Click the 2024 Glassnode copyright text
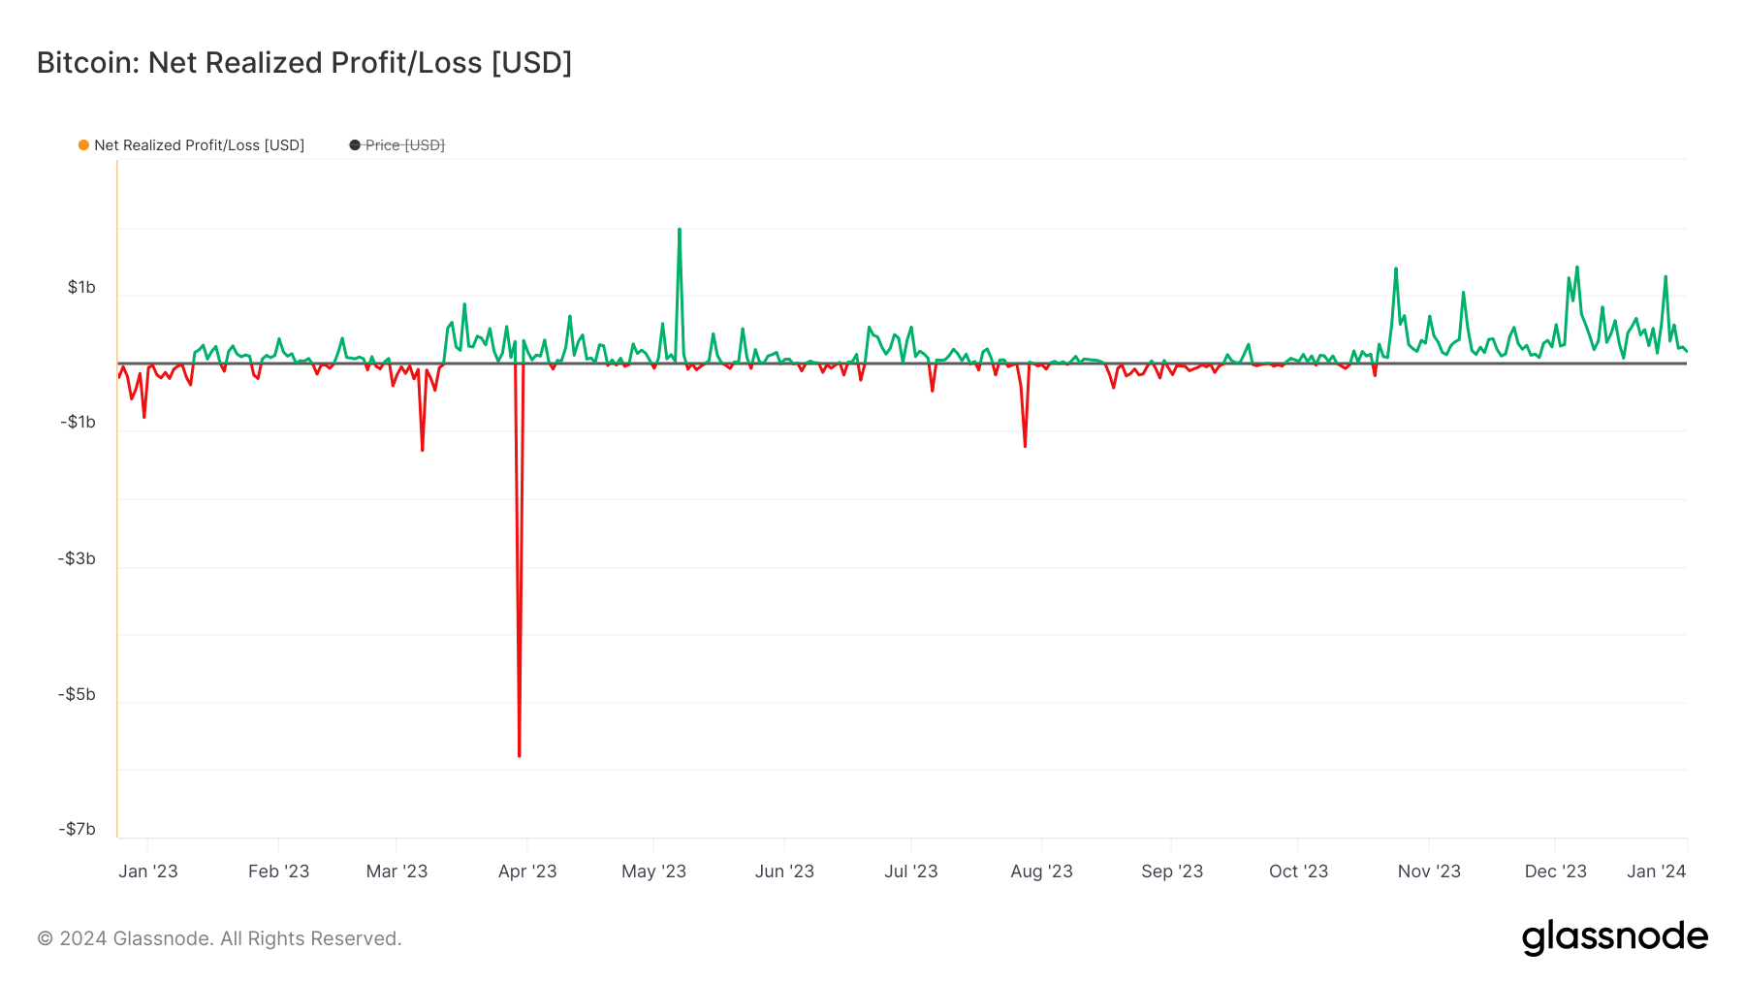The image size is (1745, 982). click(219, 938)
